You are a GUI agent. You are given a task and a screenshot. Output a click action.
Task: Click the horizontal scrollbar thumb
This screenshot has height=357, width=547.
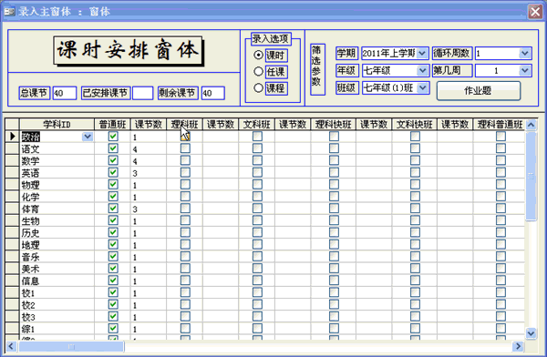point(71,346)
